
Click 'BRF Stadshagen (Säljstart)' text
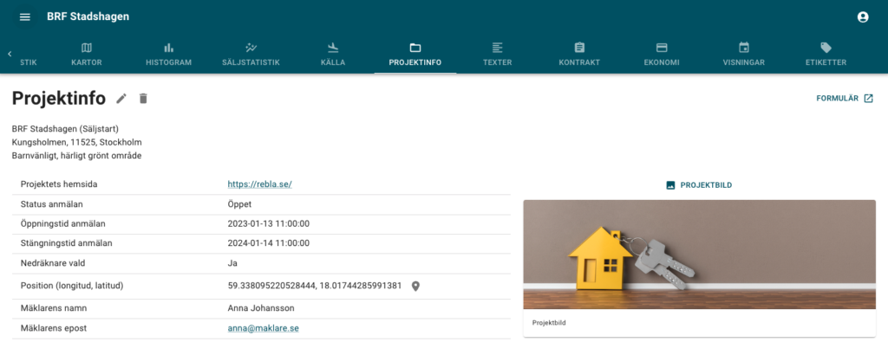65,129
